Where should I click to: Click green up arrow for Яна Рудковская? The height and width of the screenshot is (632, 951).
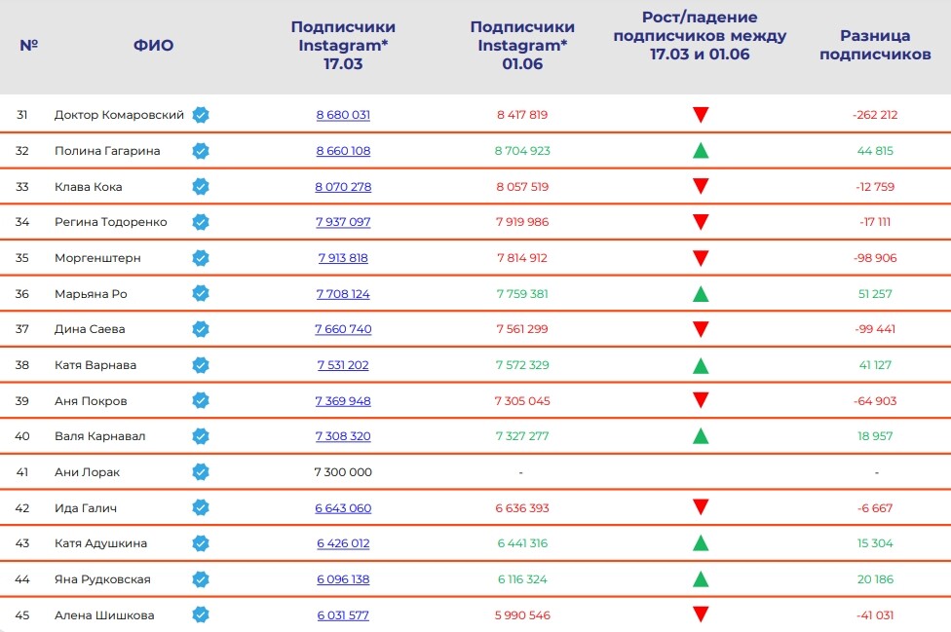click(700, 579)
